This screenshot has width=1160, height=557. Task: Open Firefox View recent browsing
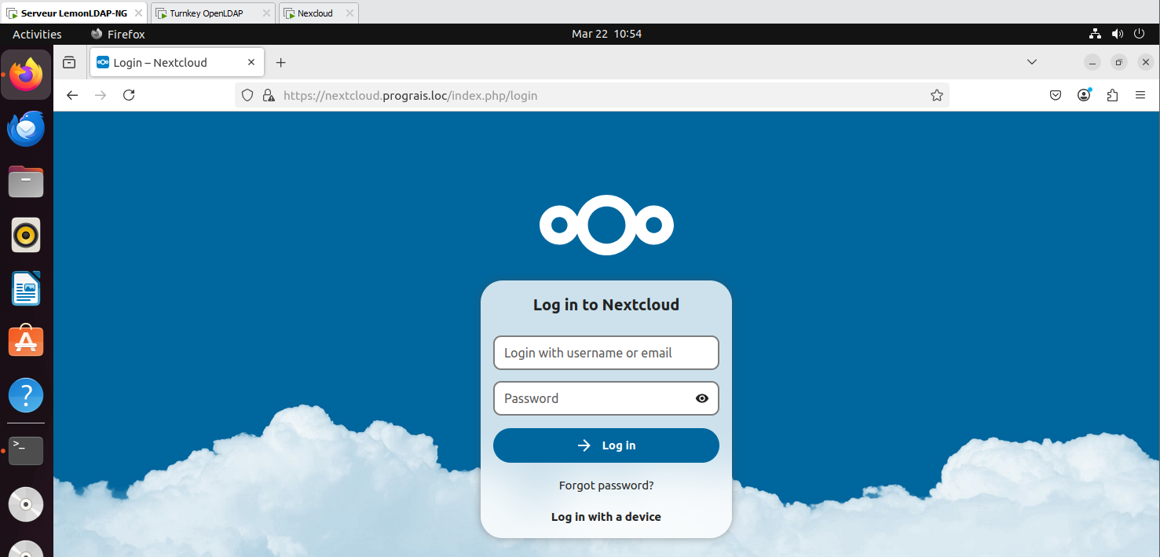[69, 63]
